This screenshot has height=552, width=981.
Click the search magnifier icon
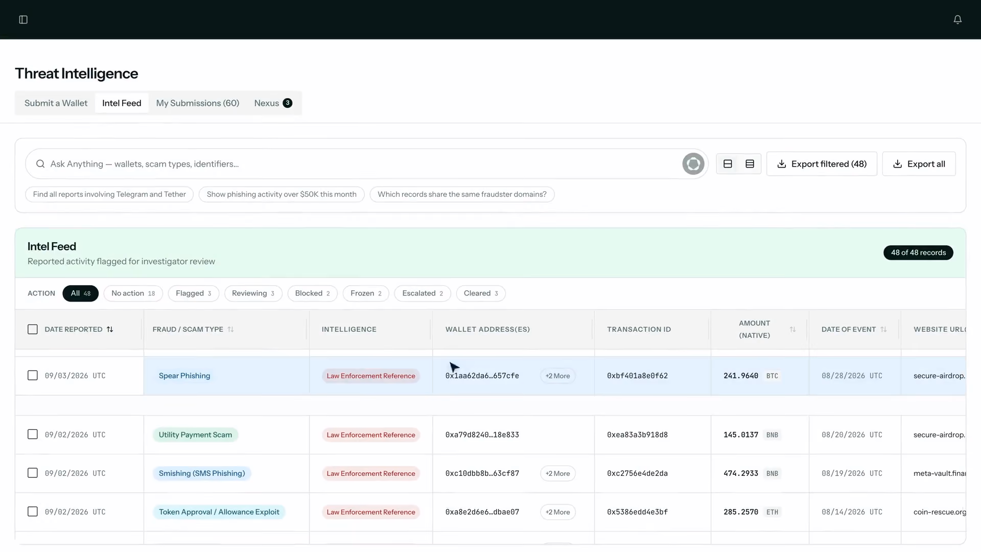(x=40, y=164)
